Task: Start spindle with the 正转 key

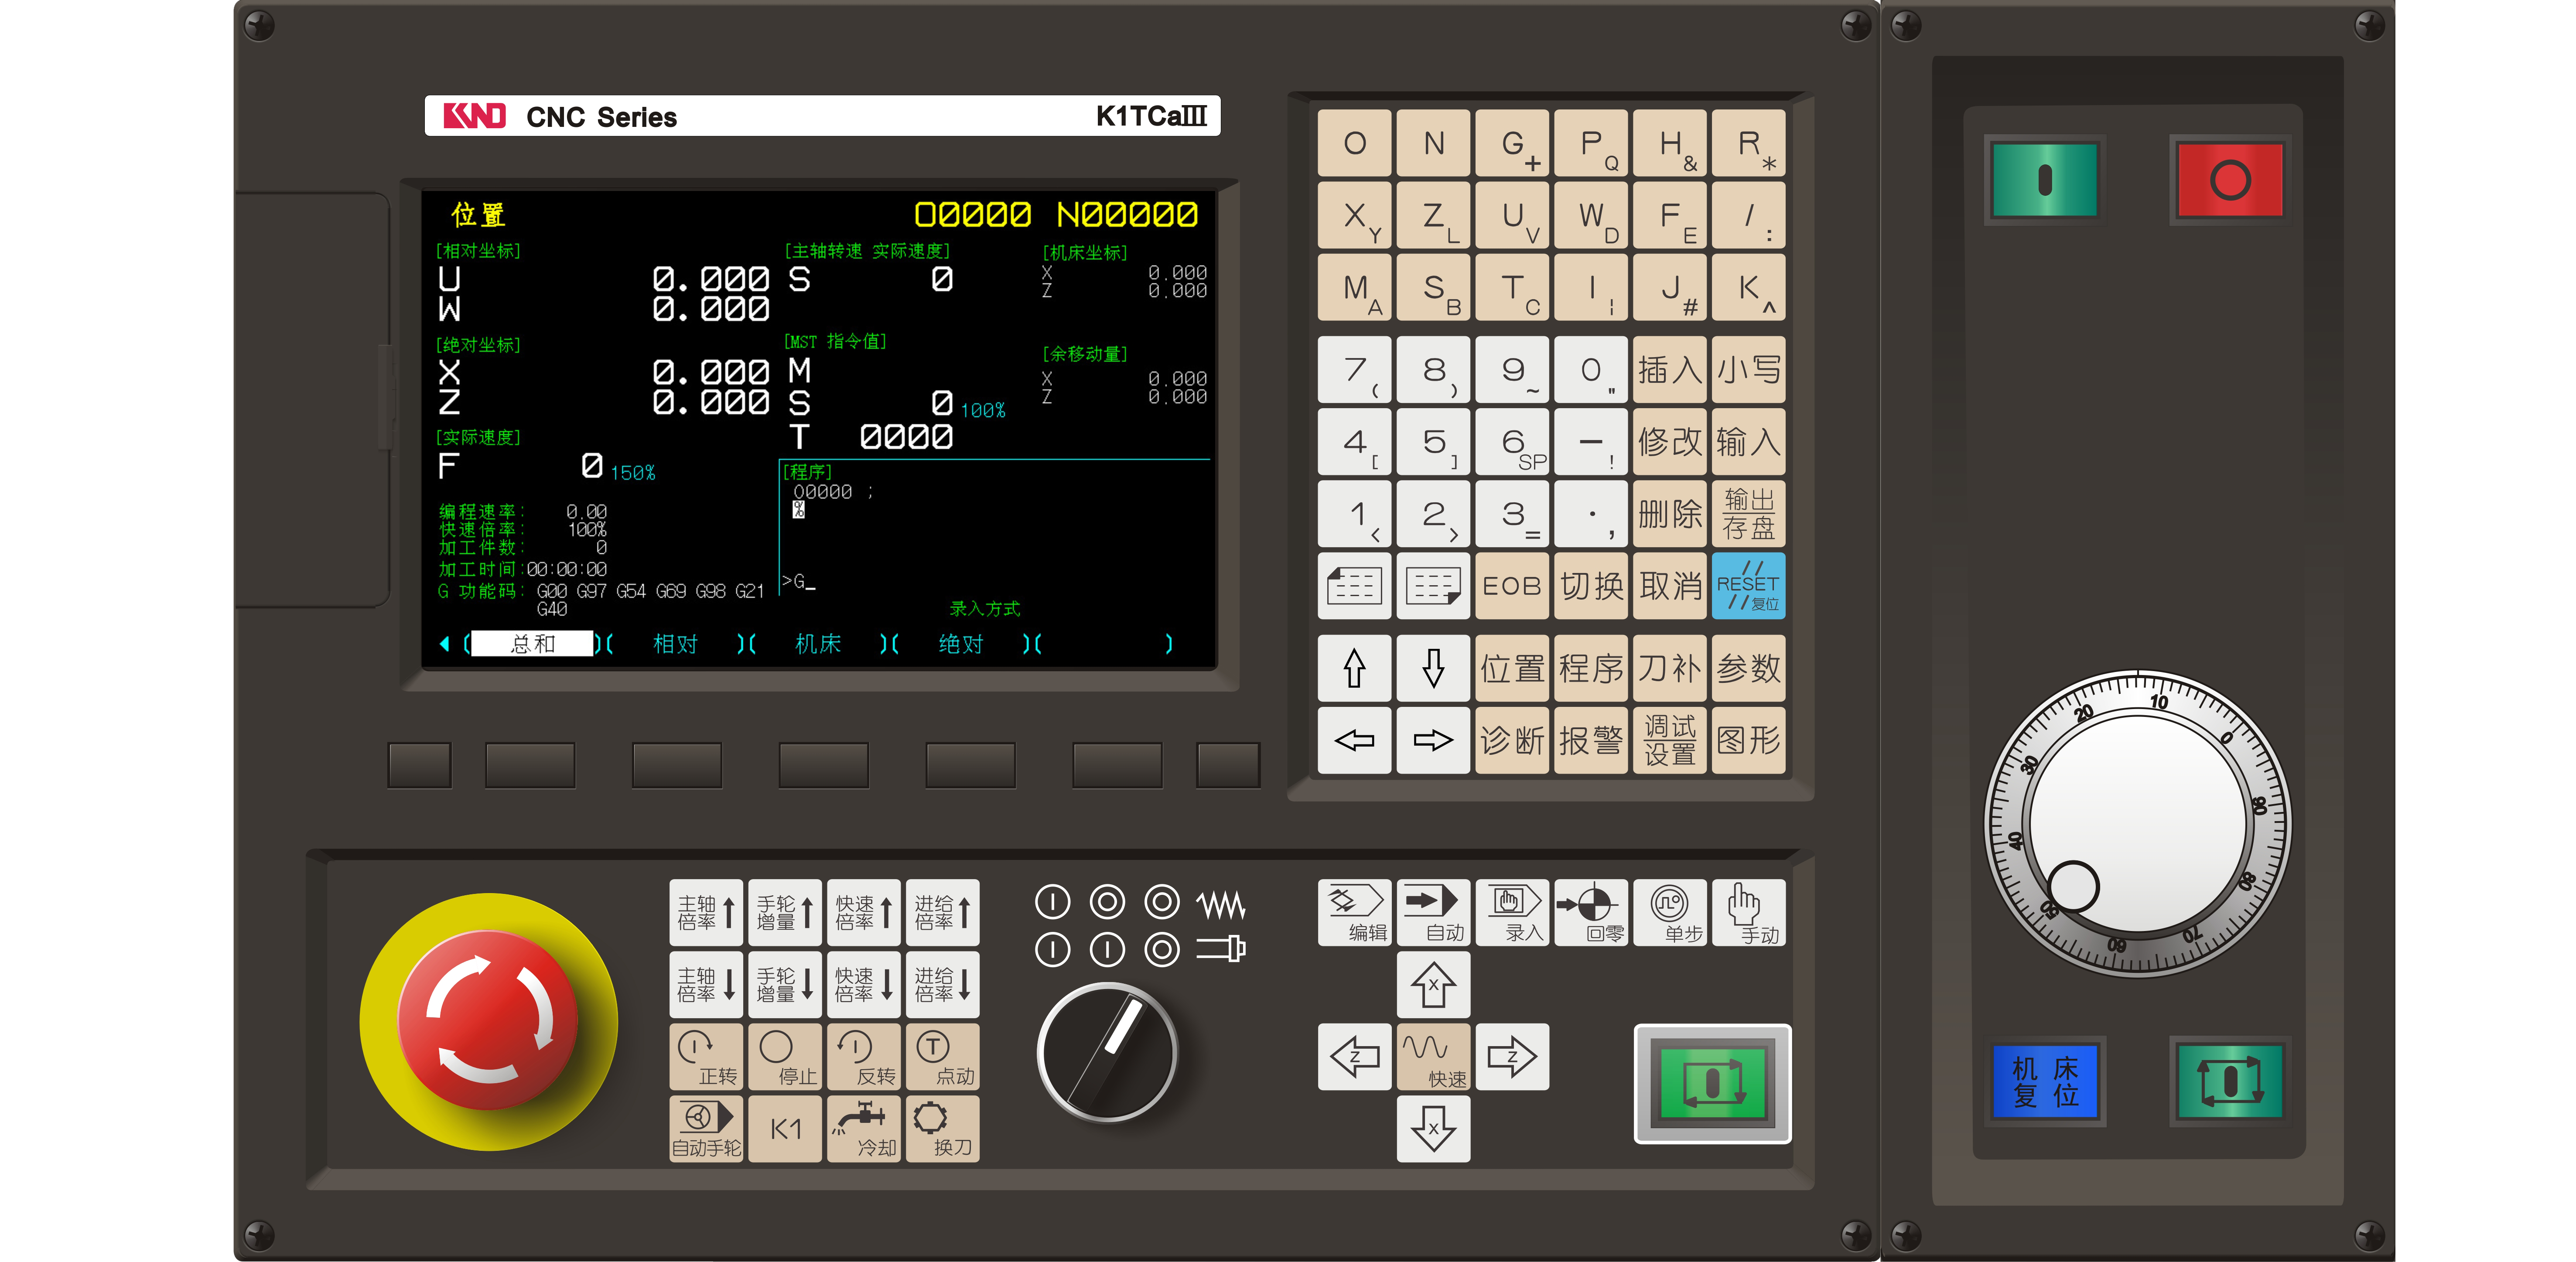Action: (x=706, y=1057)
